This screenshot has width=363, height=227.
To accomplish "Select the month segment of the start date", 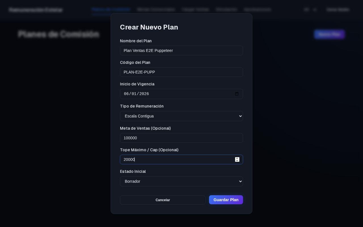I will (126, 94).
